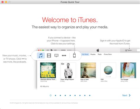
Task: Switch to the Playlists tab
Action: coord(93,54)
